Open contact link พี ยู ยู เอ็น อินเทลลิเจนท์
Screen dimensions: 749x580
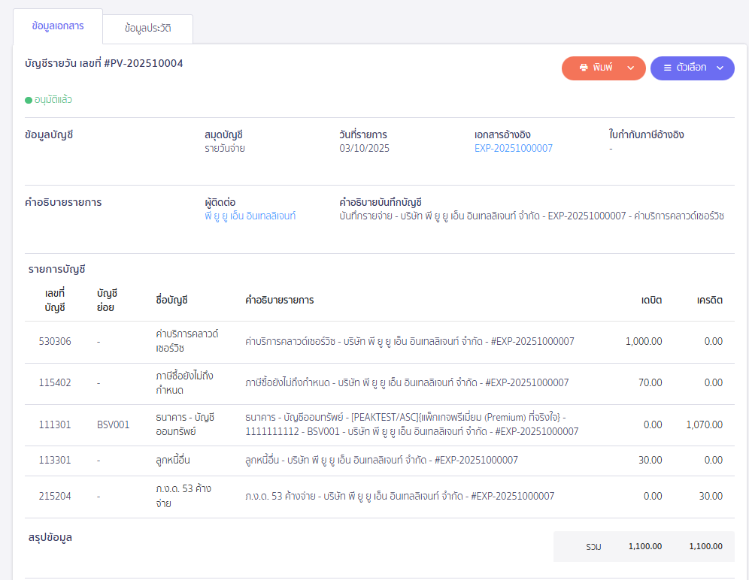coord(250,216)
